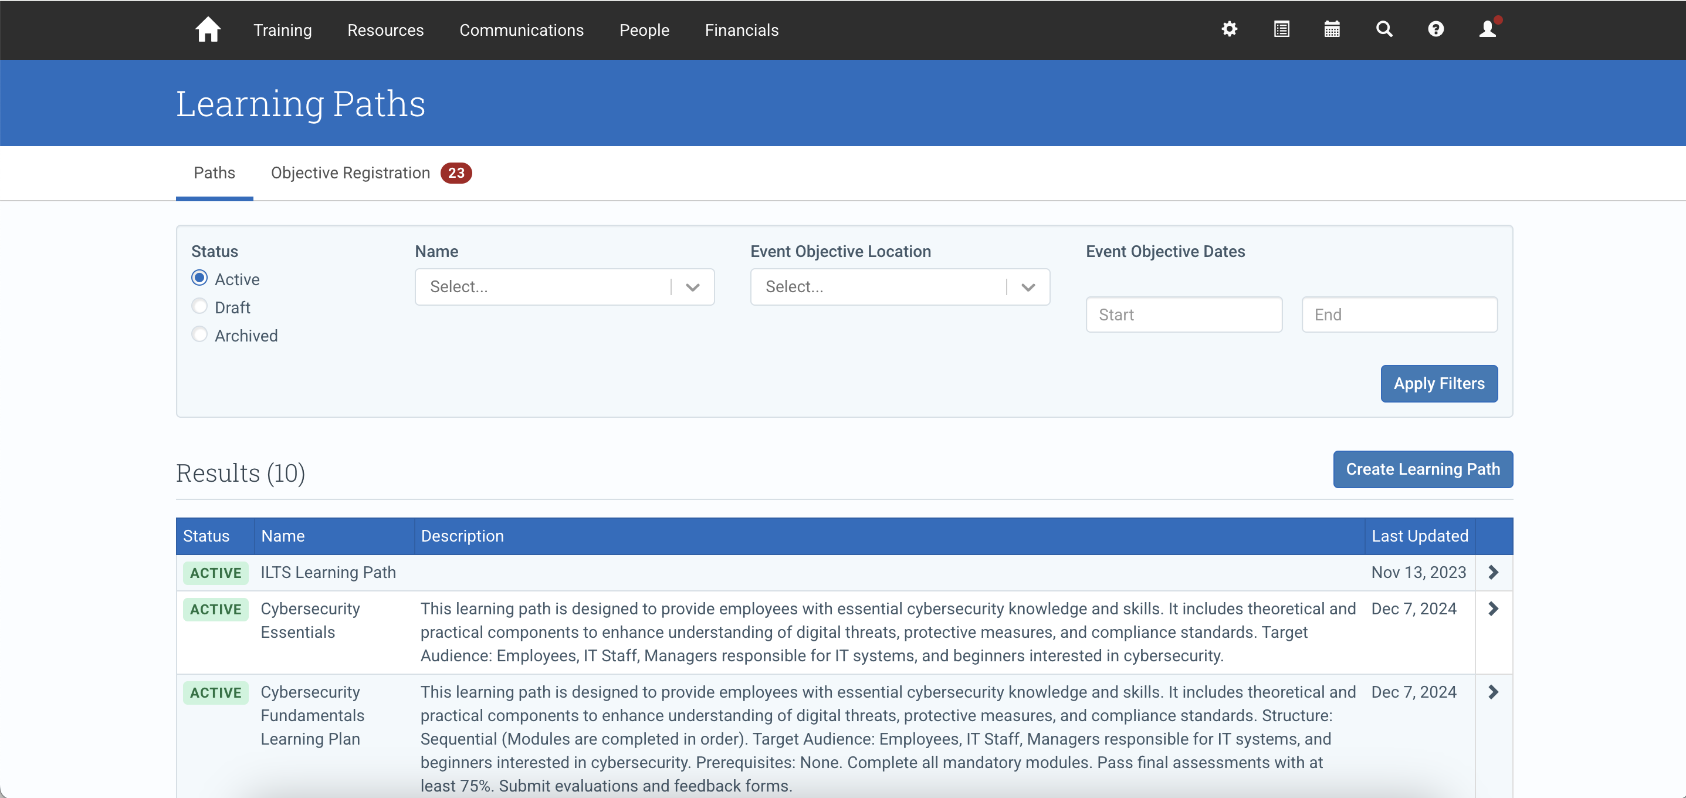Click the ACTIVE badge for Cybersecurity Essentials
This screenshot has width=1686, height=798.
point(215,610)
